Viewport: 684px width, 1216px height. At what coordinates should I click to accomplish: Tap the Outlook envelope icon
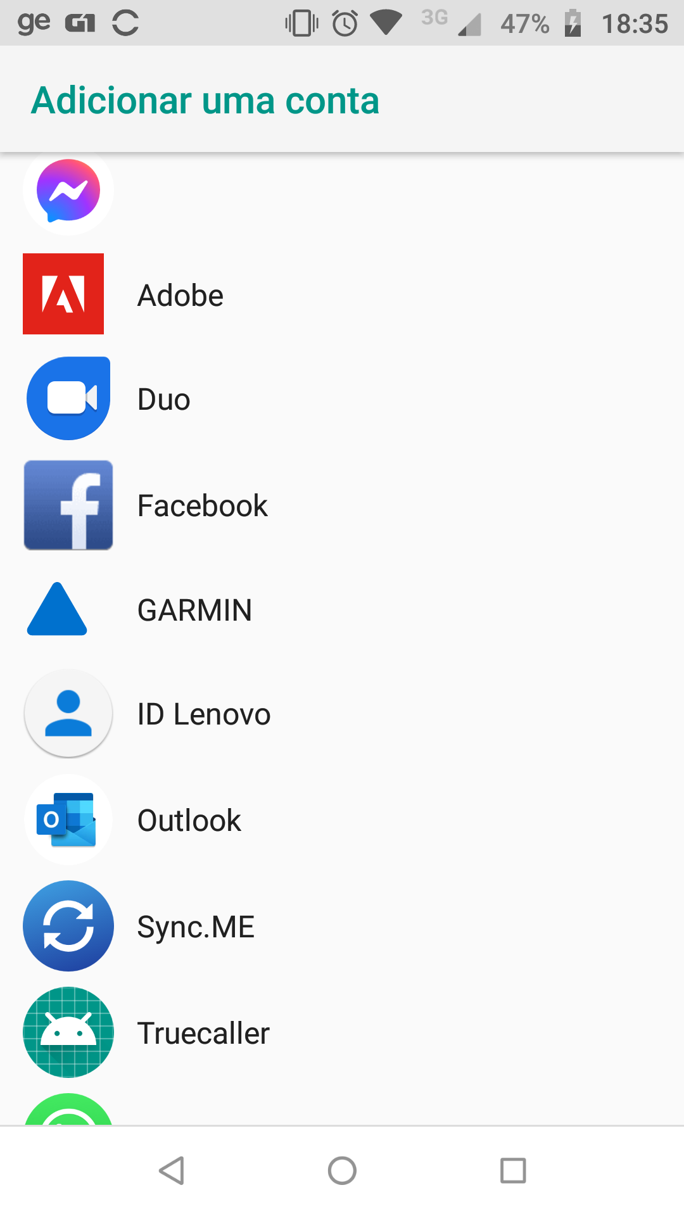[68, 820]
